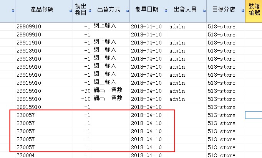
Task: Click the lock icon in 產品條碼 header
Action: point(70,11)
